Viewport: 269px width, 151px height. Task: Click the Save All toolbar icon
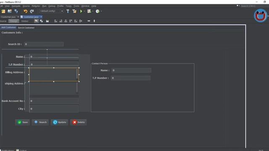[x=16, y=11]
